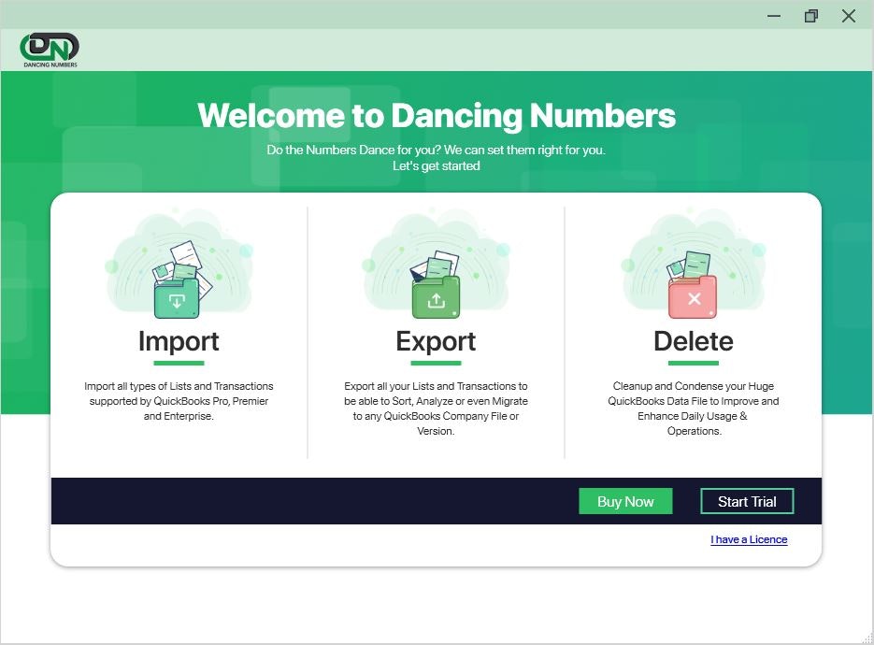The width and height of the screenshot is (874, 645).
Task: Click the Start Trial button
Action: (x=747, y=501)
